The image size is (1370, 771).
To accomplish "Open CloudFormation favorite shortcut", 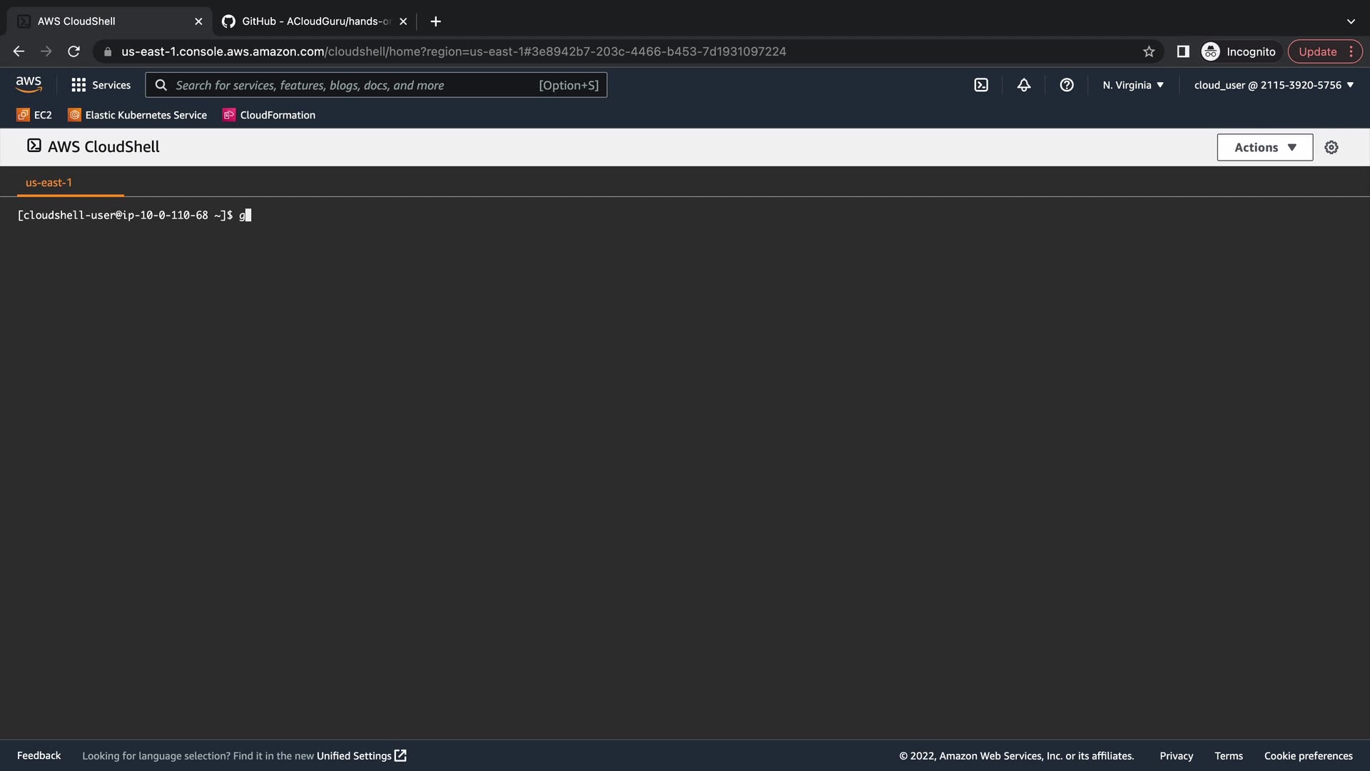I will [x=269, y=115].
